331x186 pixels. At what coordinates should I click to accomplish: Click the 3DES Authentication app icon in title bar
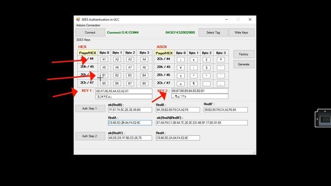(78, 20)
